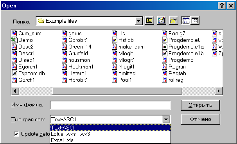Click the Cum_sum file icon
237x144 pixels.
click(x=14, y=33)
